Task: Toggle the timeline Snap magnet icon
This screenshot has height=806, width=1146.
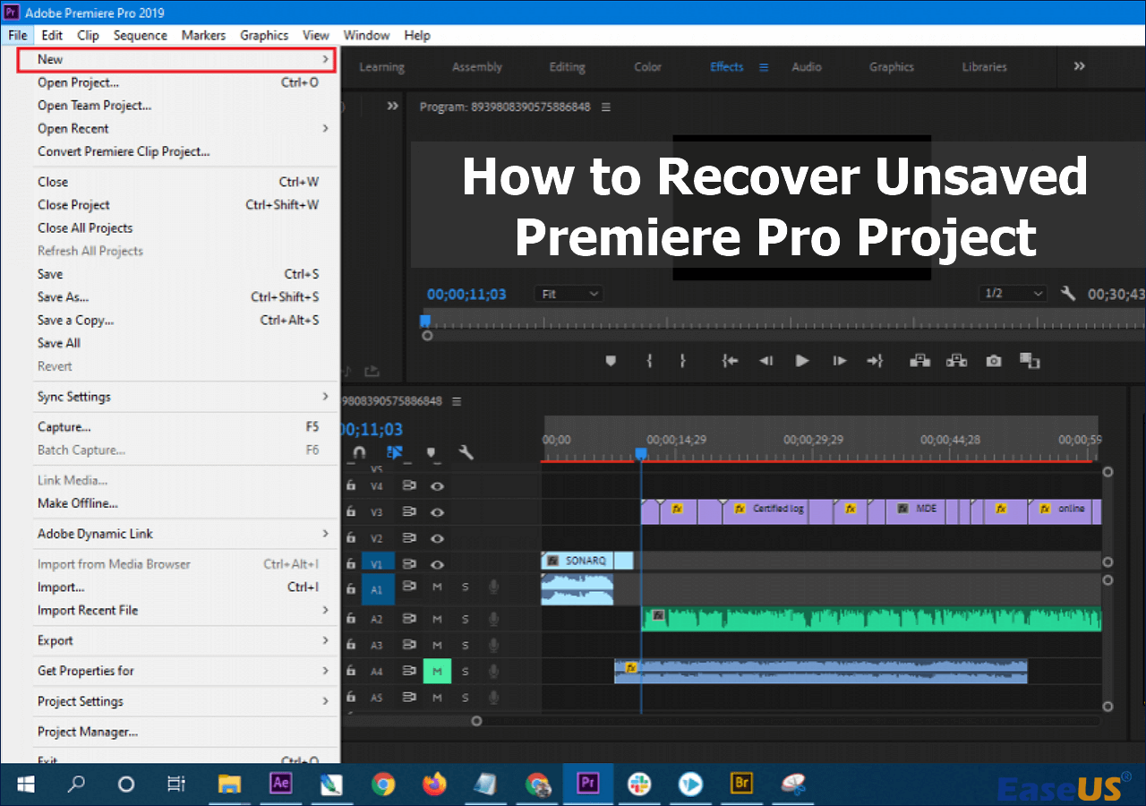Action: pos(359,453)
